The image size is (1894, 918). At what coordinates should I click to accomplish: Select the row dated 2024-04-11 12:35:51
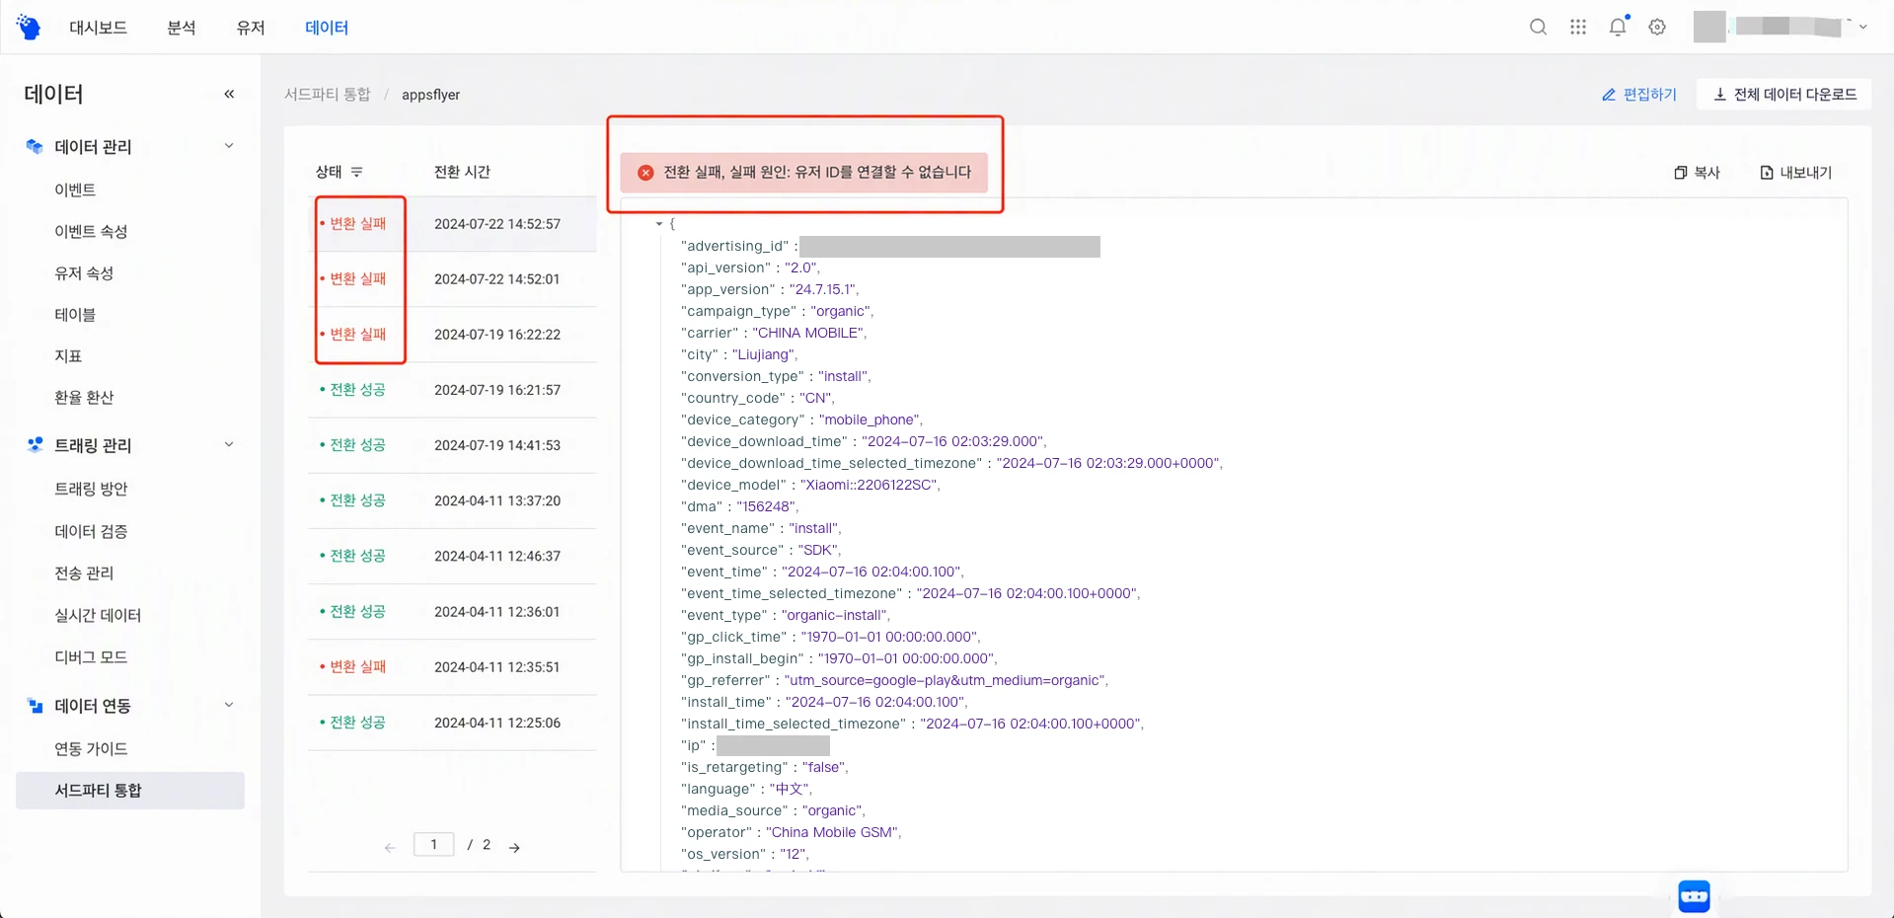click(452, 667)
